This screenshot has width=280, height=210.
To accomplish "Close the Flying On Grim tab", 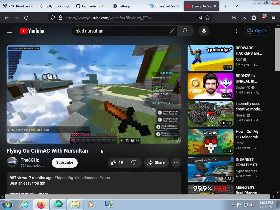I will coord(215,6).
